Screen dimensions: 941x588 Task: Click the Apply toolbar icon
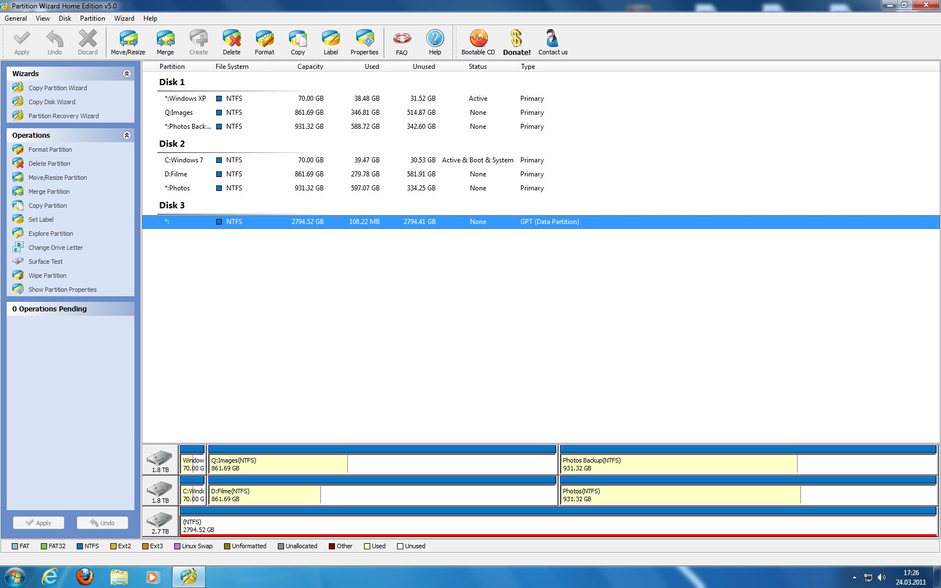pos(22,43)
